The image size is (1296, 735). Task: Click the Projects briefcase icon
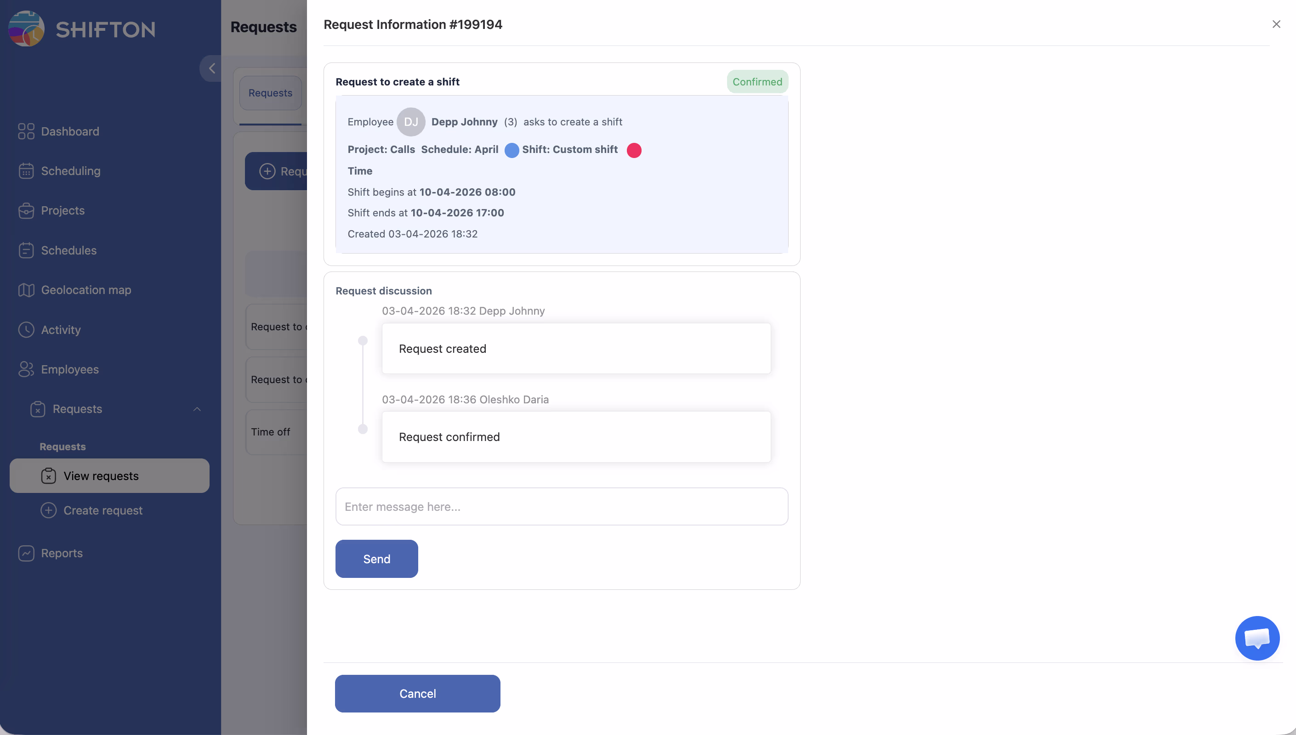click(x=26, y=210)
